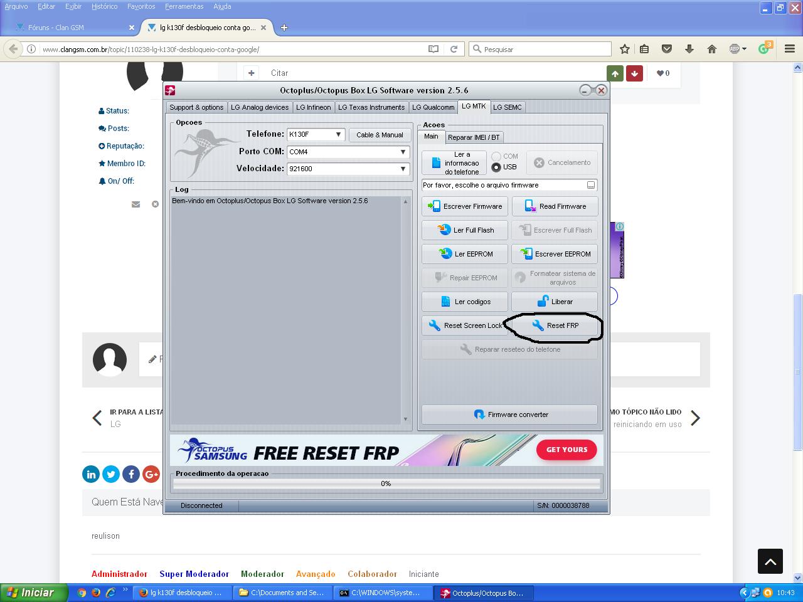
Task: Open Favoritos menu in browser
Action: point(141,6)
